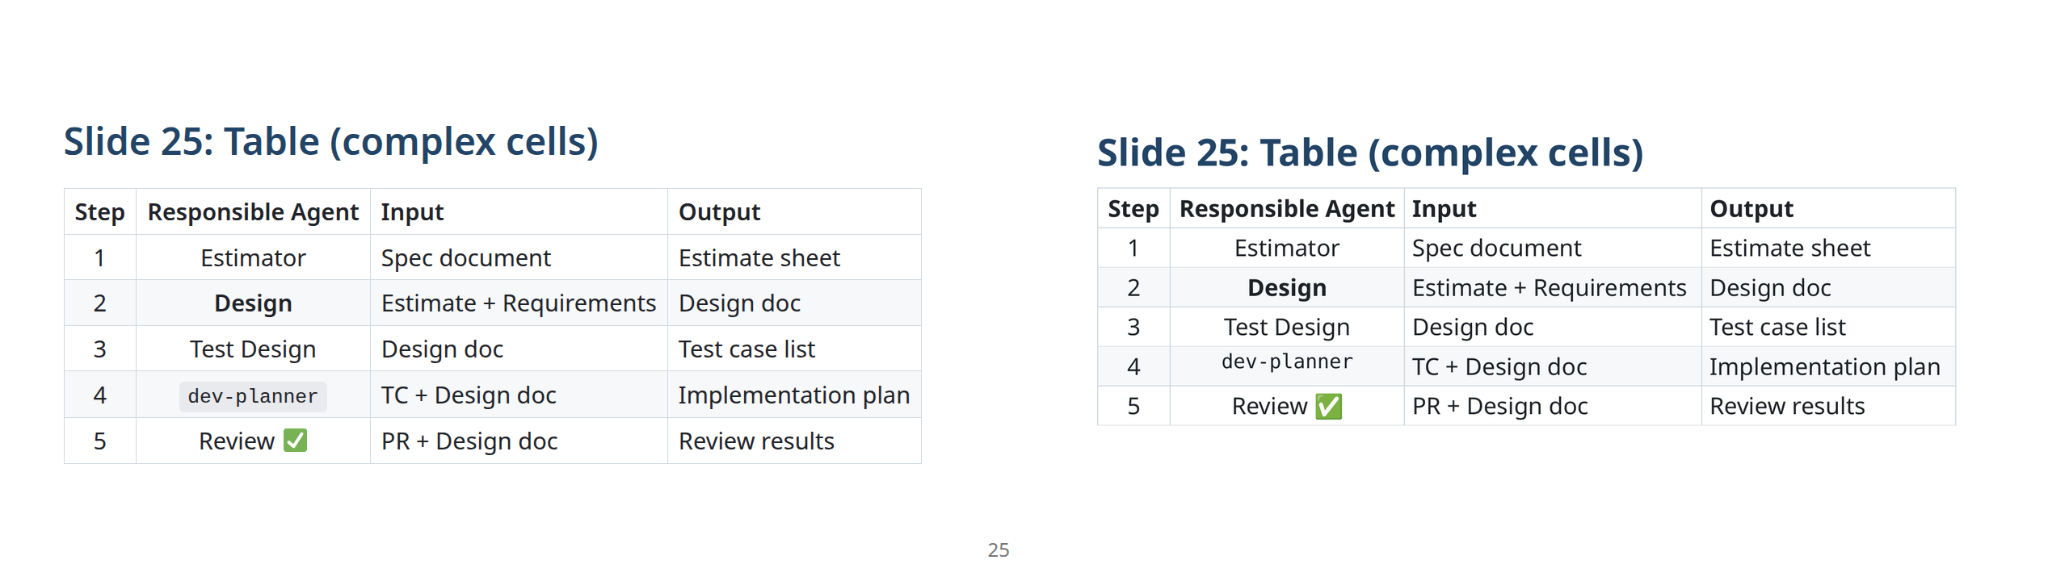Select "PR + Design doc" in right table

(1499, 406)
